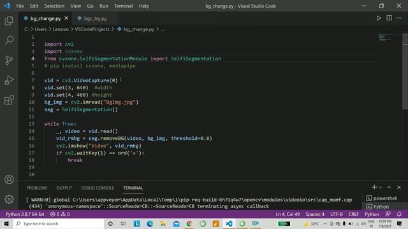The image size is (408, 229).
Task: Open the Help menu
Action: [144, 6]
